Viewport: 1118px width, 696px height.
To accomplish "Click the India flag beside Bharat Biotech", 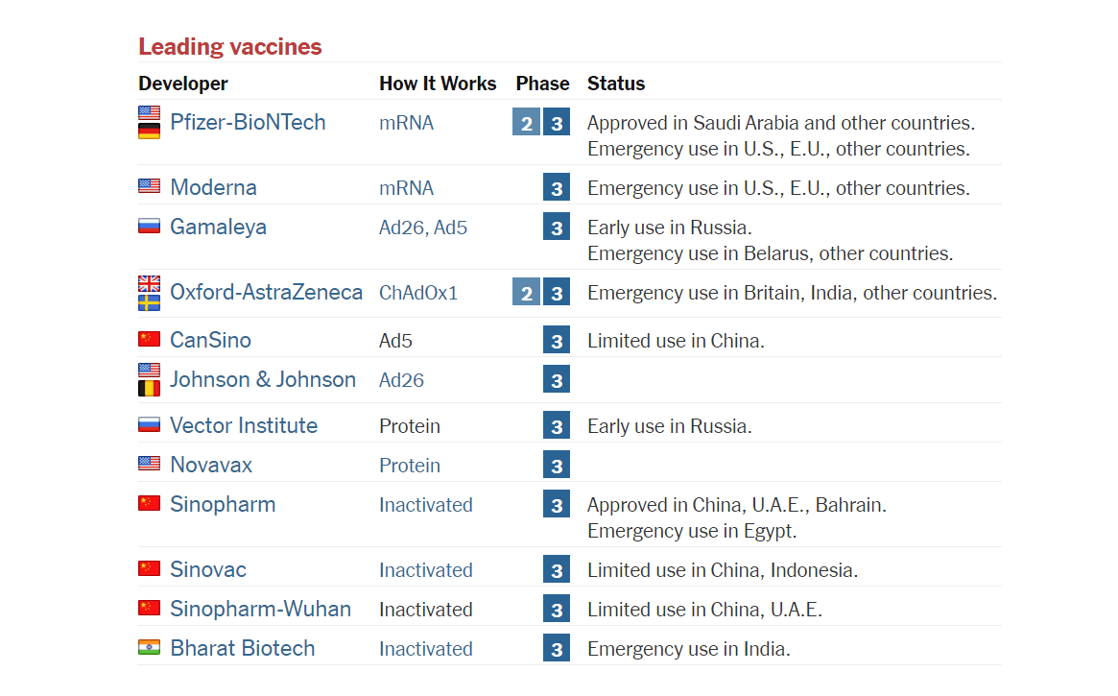I will [x=149, y=647].
